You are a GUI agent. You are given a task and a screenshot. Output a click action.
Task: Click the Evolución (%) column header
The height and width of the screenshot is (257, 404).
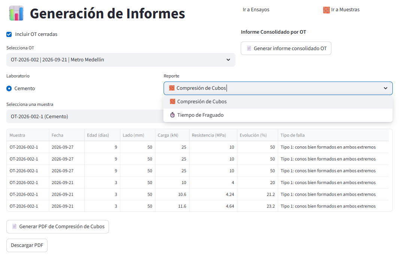(257, 135)
